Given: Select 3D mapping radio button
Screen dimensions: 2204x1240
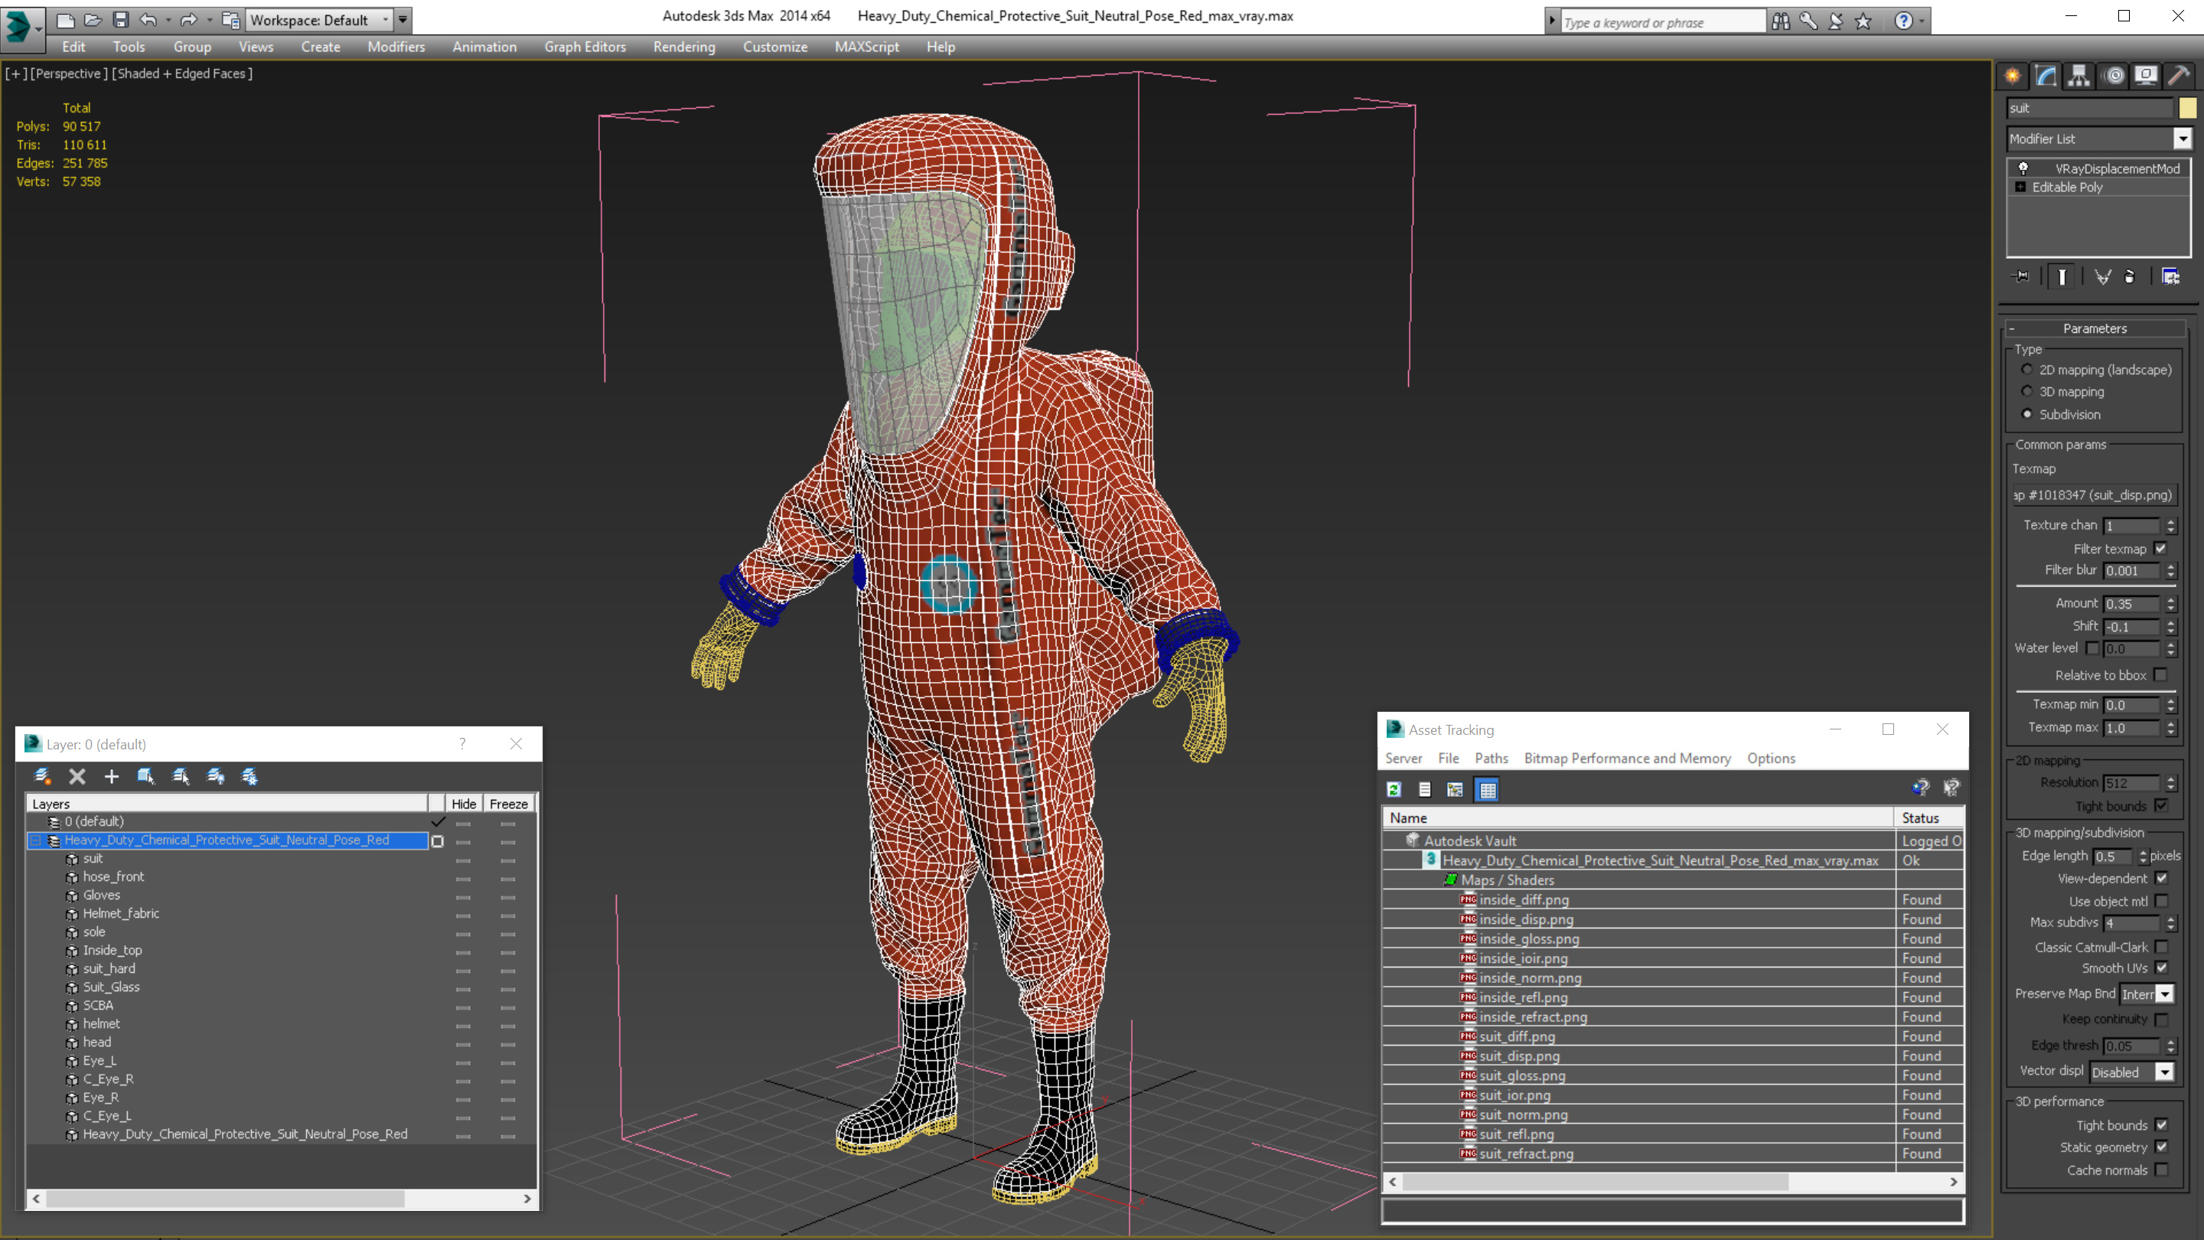Looking at the screenshot, I should [2027, 391].
